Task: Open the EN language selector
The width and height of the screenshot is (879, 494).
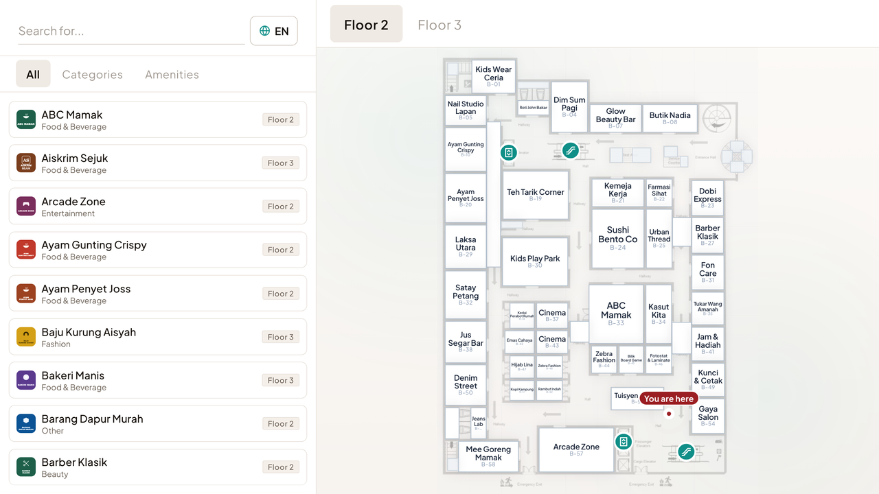Action: coord(274,31)
